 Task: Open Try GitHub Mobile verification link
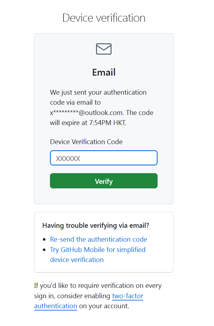coord(98,250)
